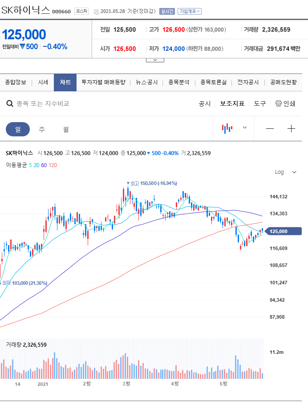This screenshot has width=308, height=406.
Task: Click the 144,132 axis label
Action: [279, 197]
